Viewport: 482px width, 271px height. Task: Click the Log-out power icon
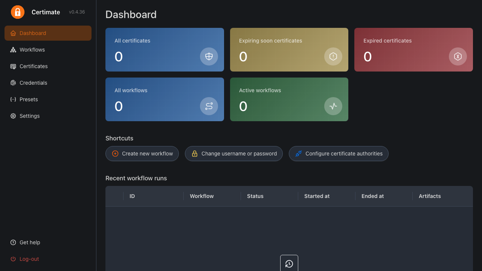13,259
